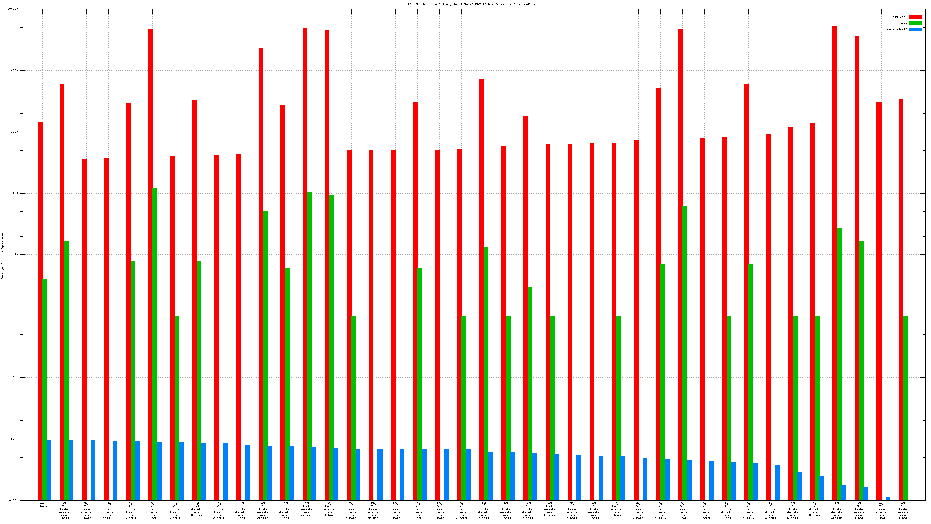Select the '3@ list.dnswl.org 1 hop' axis label
Screen dimensions: 931x524
coord(329,509)
